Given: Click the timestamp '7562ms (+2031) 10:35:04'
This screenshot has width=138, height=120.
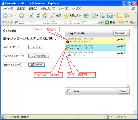Looking at the screenshot, I should pyautogui.click(x=80, y=39).
